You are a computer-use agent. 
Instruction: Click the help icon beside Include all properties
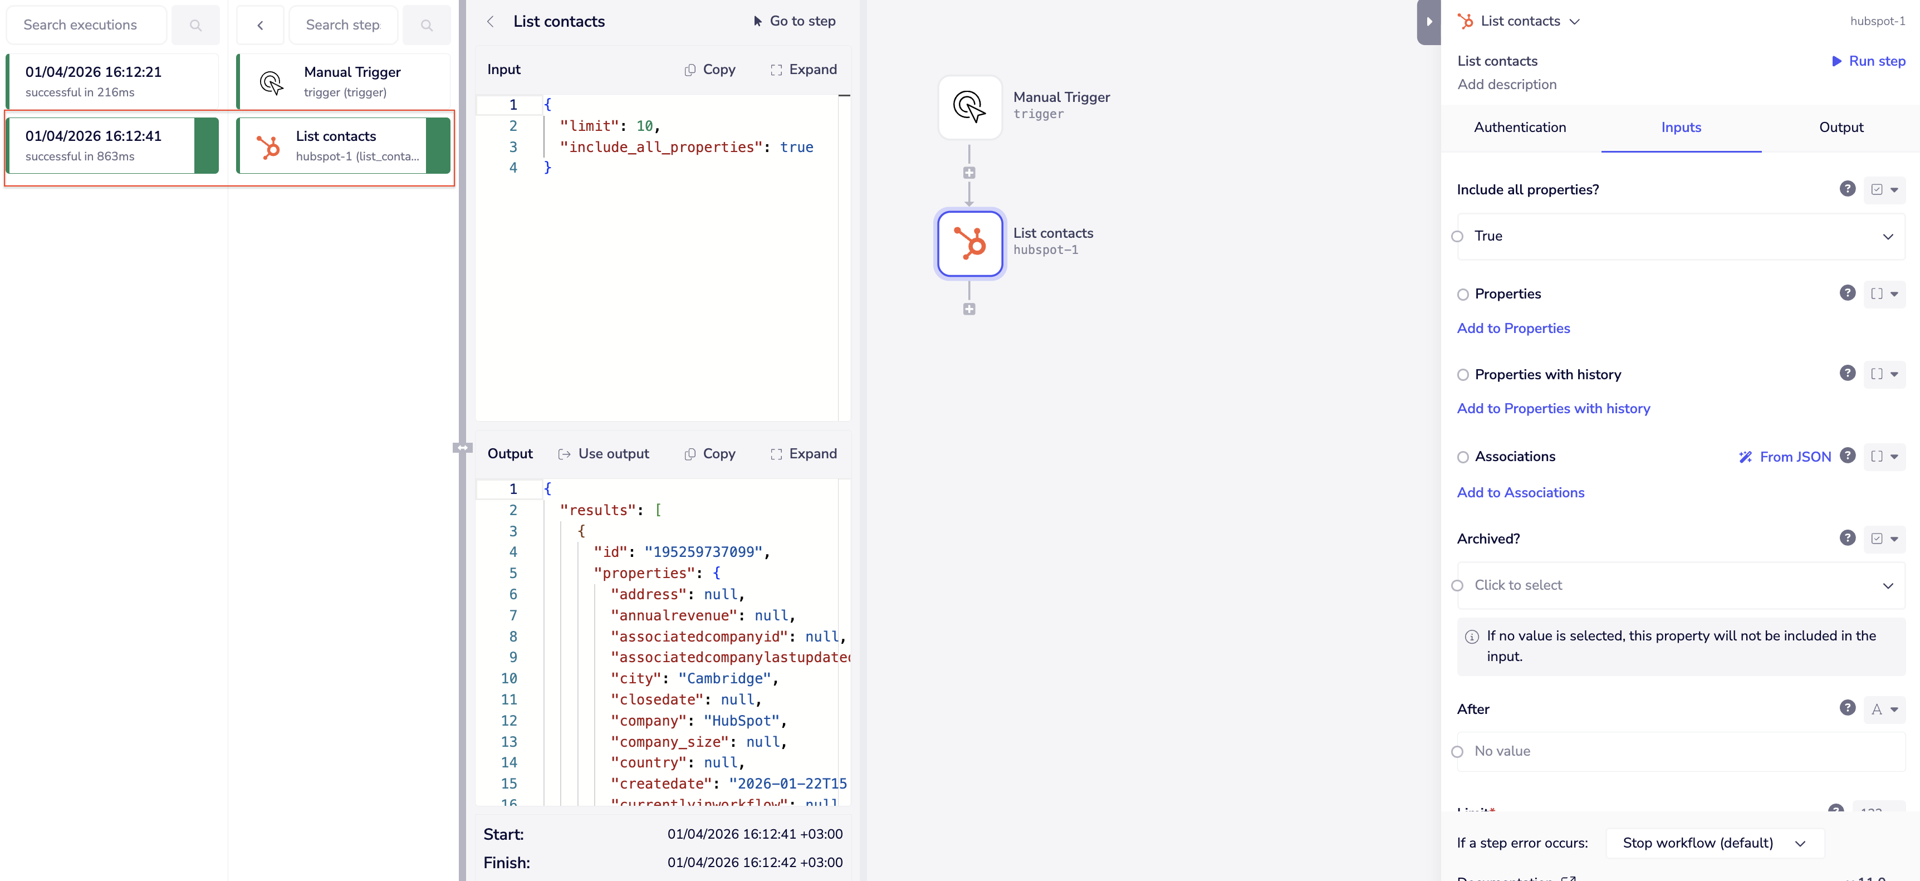point(1847,189)
